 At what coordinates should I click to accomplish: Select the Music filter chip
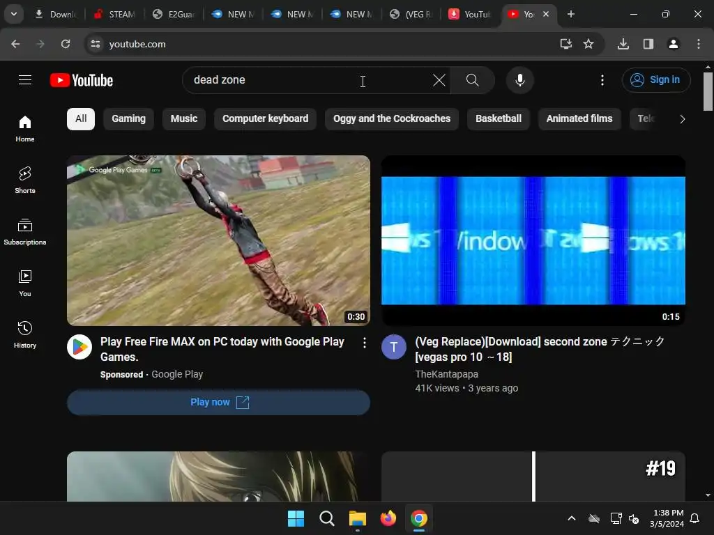coord(184,119)
